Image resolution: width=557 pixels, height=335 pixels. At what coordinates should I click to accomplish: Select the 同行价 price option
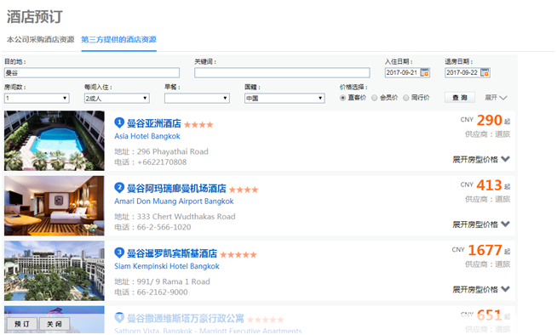[x=405, y=98]
